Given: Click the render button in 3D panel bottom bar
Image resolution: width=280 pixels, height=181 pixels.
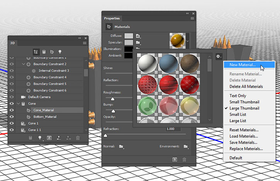Looking at the screenshot, I should click(49, 138).
